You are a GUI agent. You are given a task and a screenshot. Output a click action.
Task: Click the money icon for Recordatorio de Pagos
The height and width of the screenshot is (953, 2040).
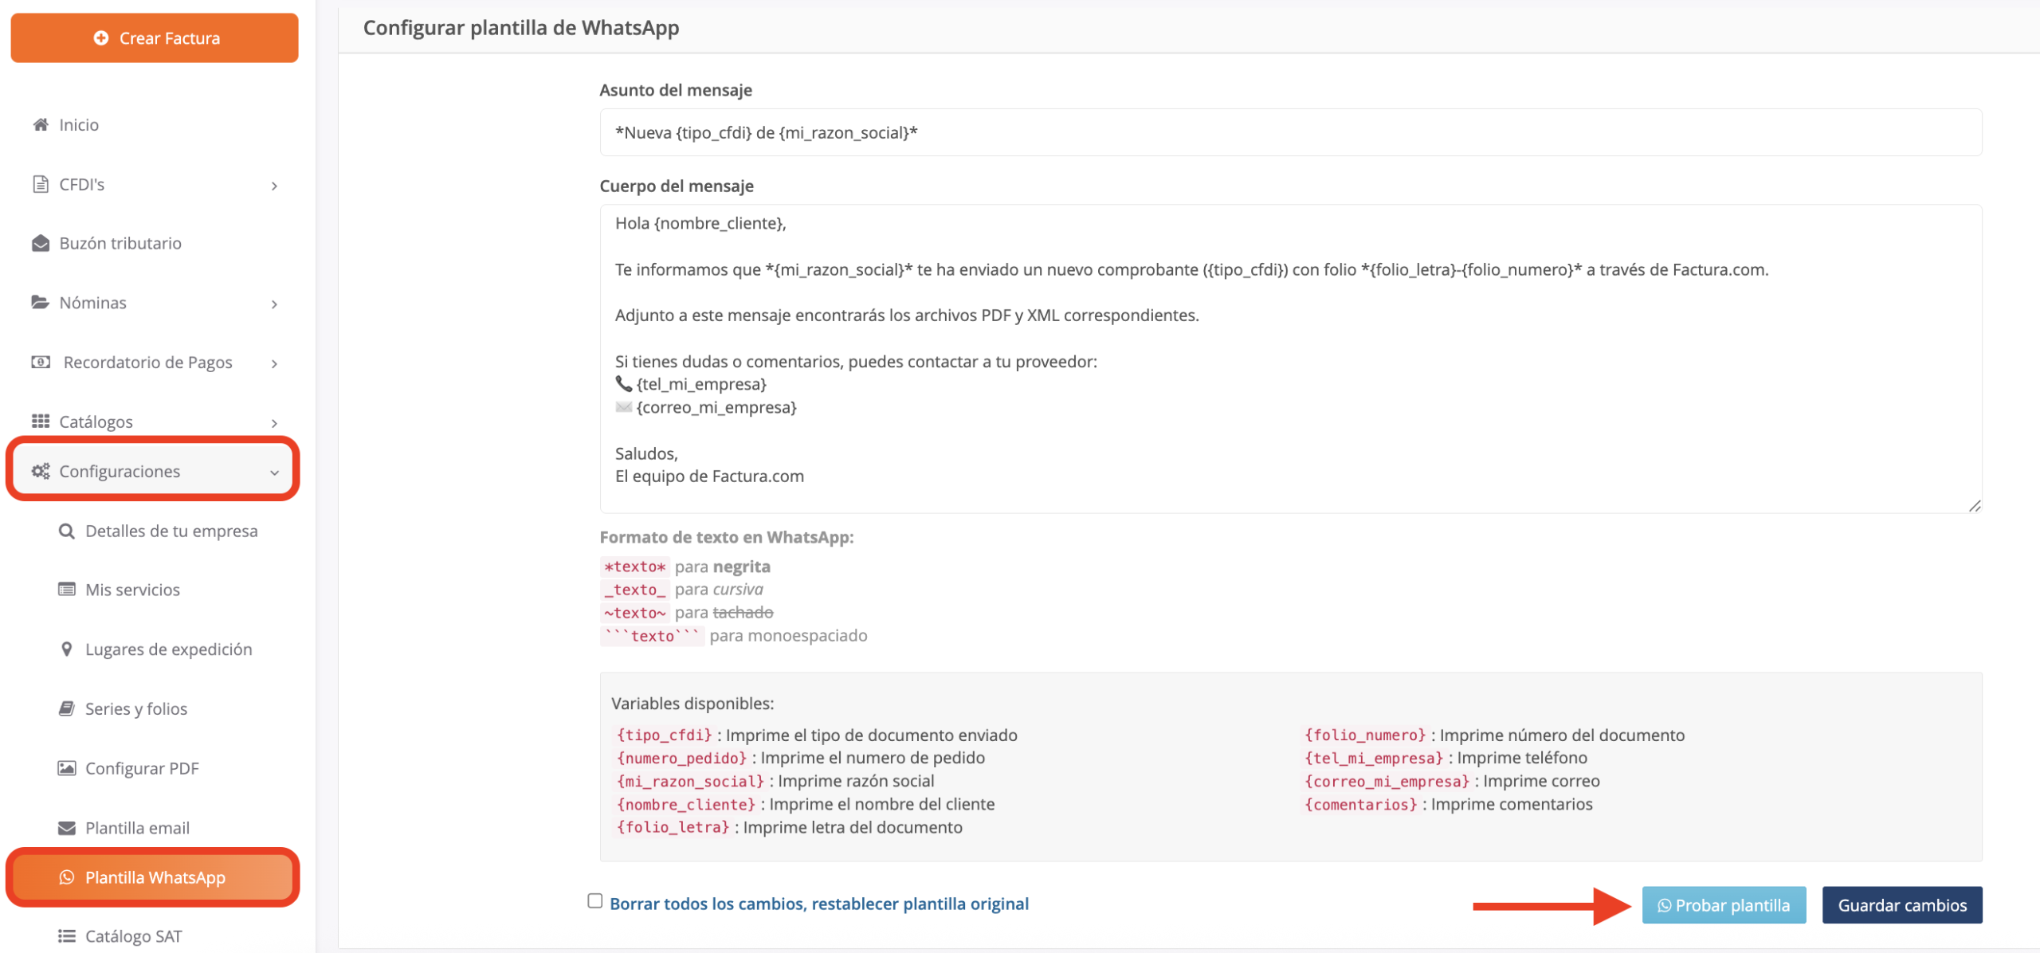[x=41, y=362]
